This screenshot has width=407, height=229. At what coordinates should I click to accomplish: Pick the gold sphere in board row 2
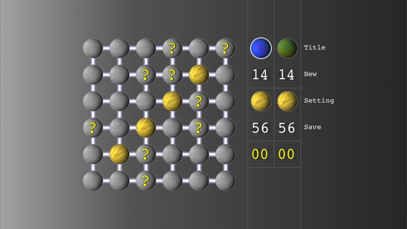199,74
